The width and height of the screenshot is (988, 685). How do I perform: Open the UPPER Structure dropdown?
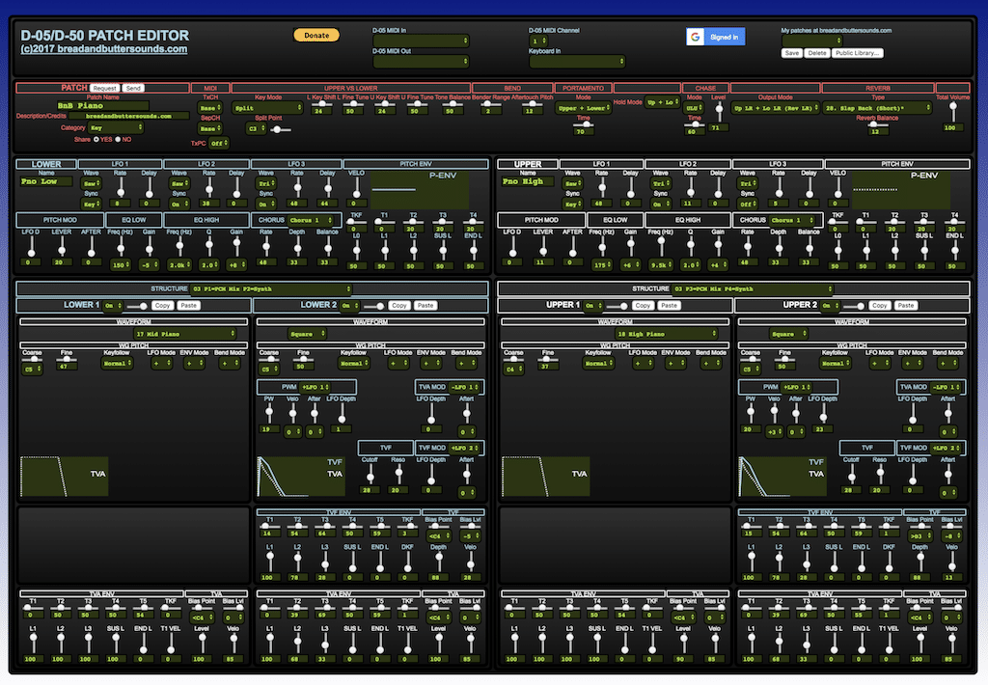coord(753,289)
